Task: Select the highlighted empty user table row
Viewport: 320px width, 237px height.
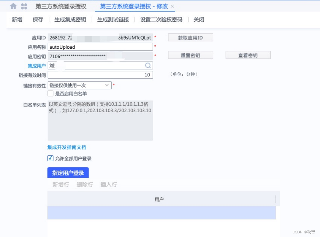Action: (161, 213)
